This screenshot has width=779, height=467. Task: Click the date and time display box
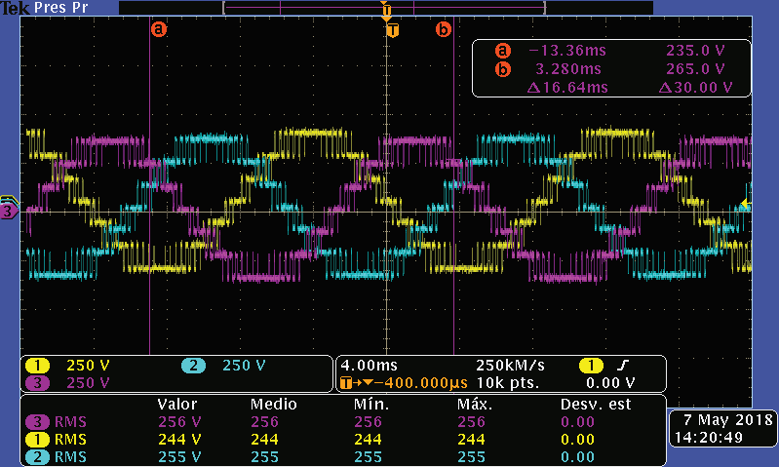[722, 428]
